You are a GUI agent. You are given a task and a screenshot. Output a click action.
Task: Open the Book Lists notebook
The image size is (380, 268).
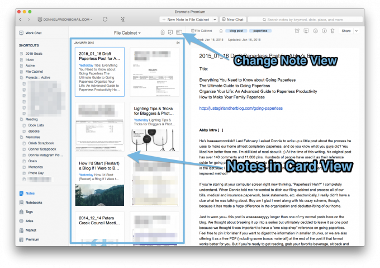pos(33,125)
